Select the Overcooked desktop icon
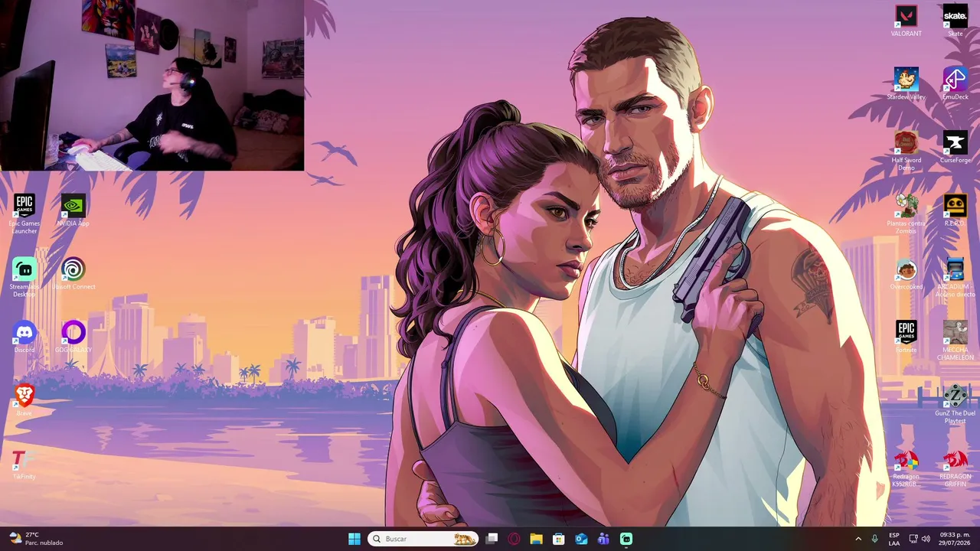This screenshot has height=551, width=980. (x=906, y=274)
